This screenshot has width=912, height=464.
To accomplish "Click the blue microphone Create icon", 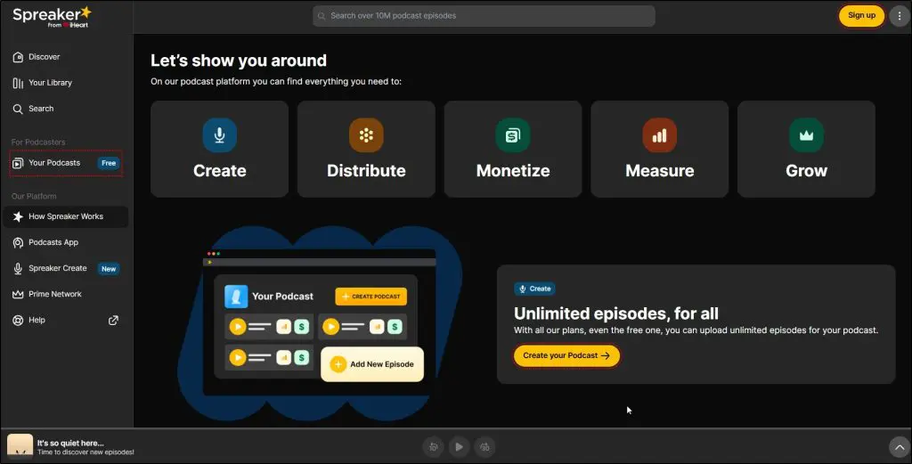I will point(219,135).
